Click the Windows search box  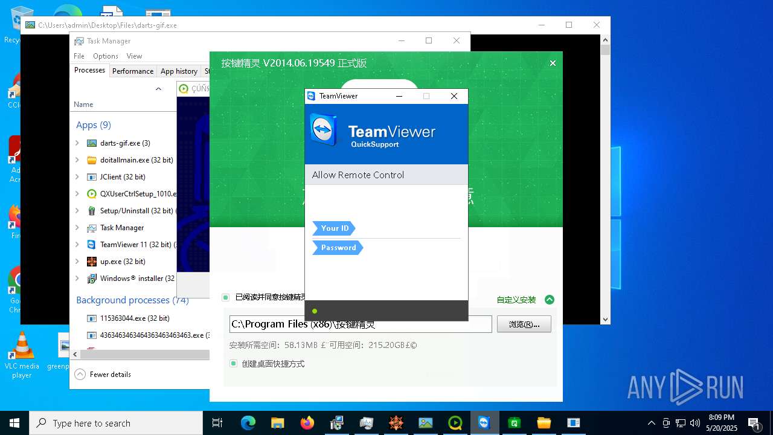tap(116, 423)
